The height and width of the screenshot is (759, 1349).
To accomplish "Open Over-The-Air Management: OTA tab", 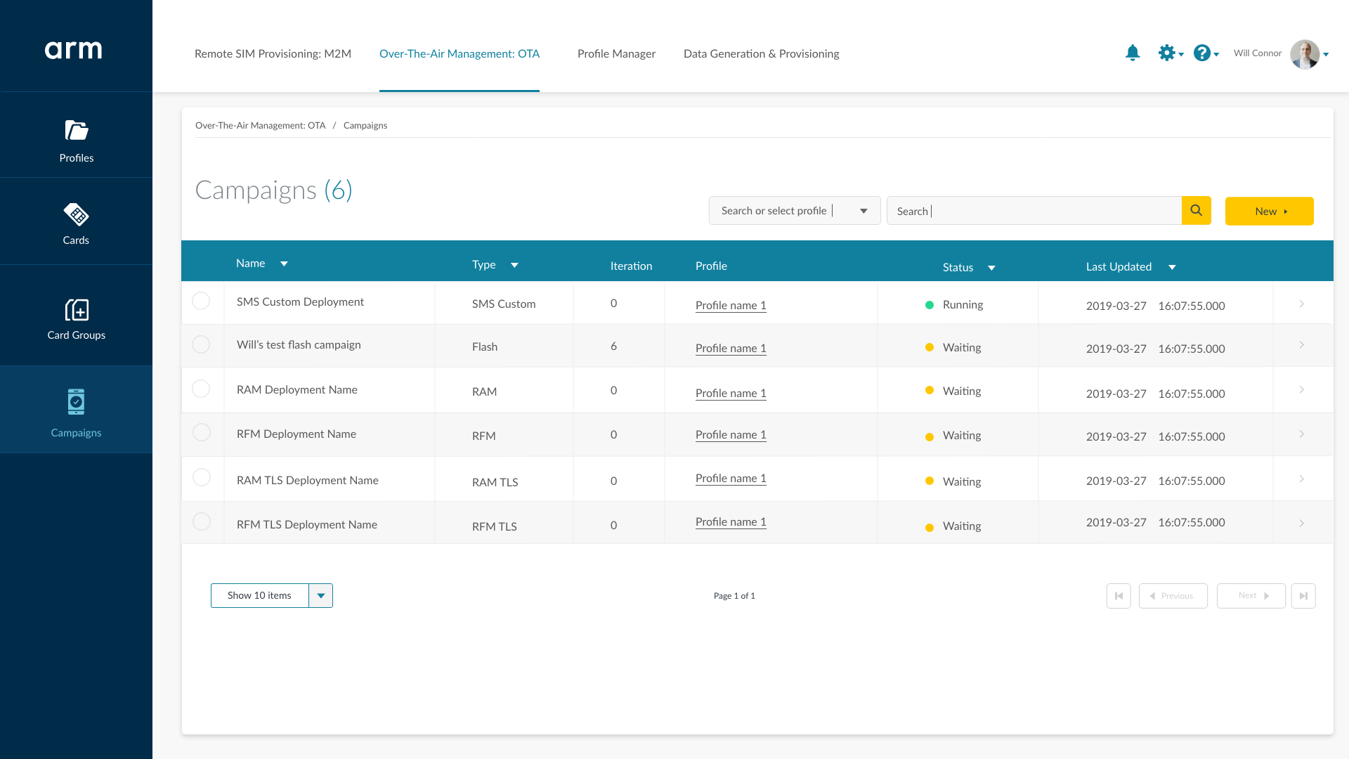I will point(460,54).
